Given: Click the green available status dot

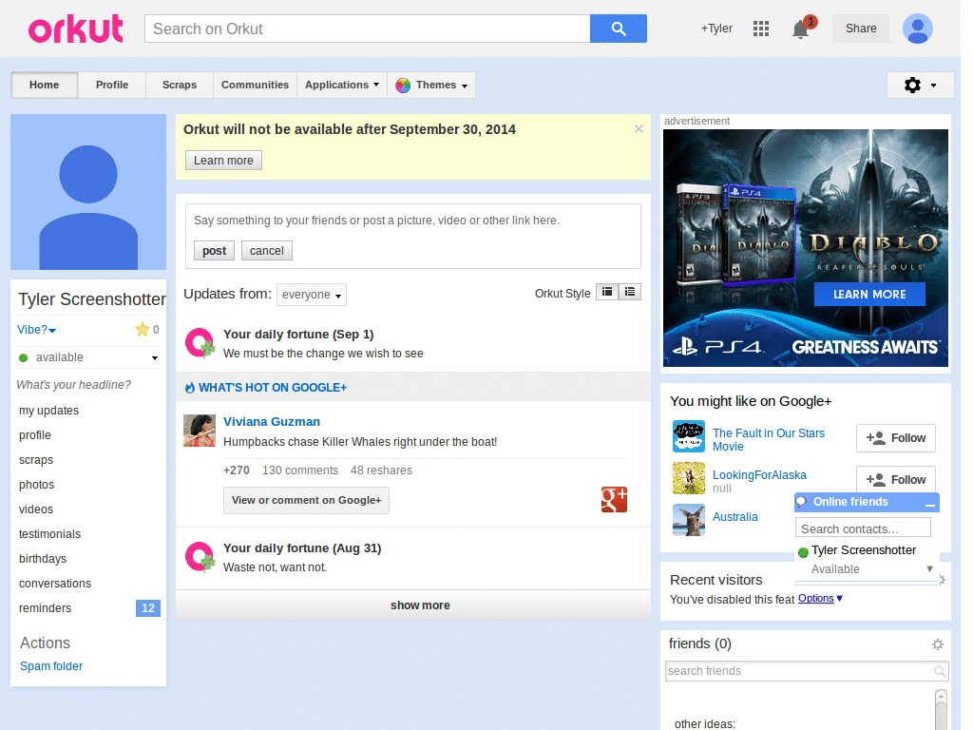Looking at the screenshot, I should 24,357.
